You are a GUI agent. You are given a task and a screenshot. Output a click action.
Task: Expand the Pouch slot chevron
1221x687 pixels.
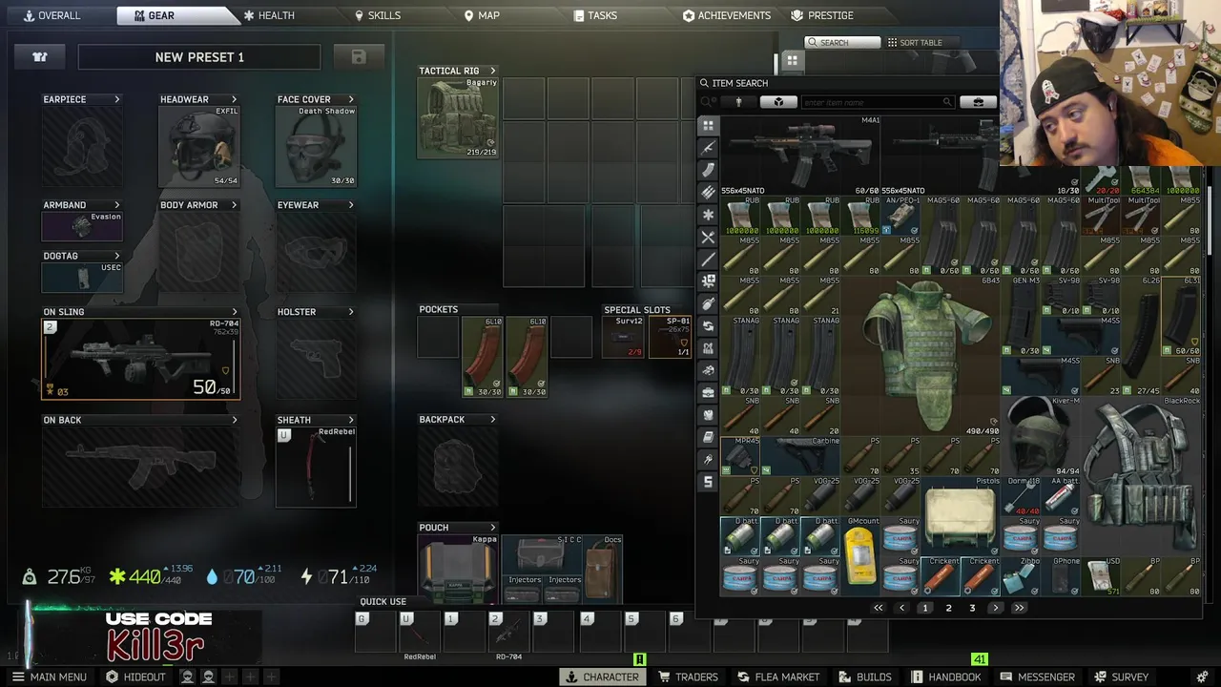493,528
